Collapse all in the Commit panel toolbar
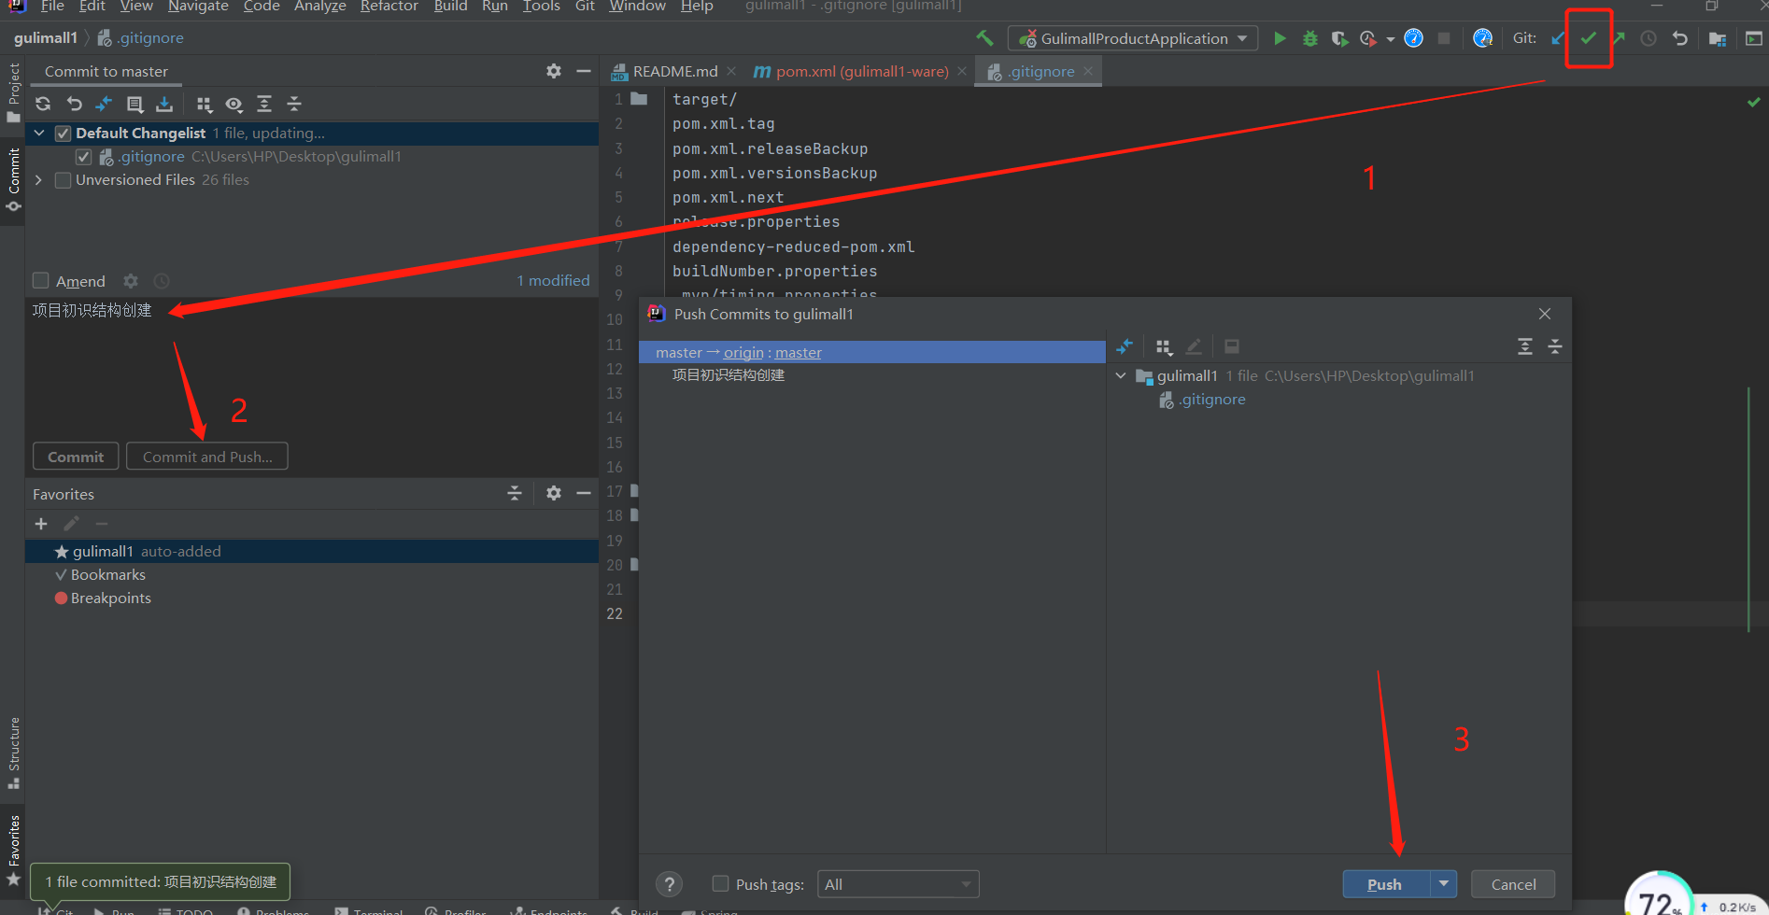 [294, 104]
